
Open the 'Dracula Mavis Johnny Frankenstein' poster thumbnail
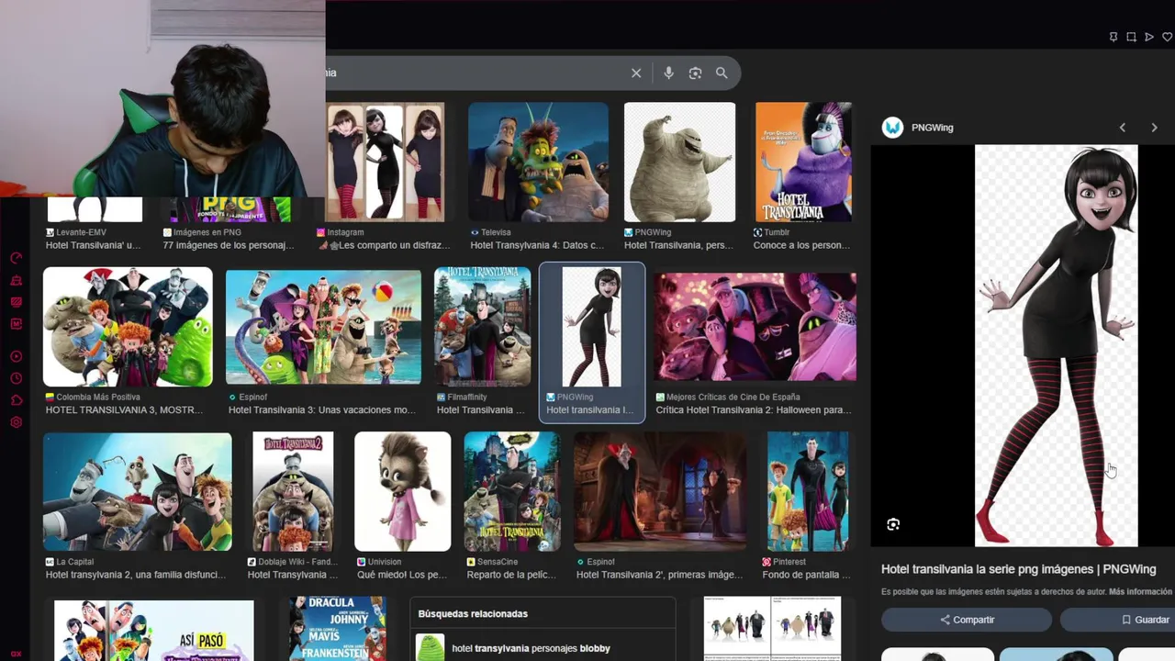tap(338, 629)
